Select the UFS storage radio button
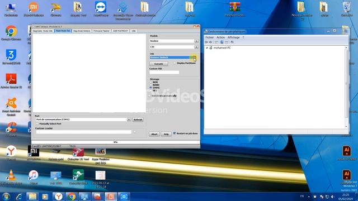Image resolution: width=358 pixels, height=201 pixels. coord(150,90)
